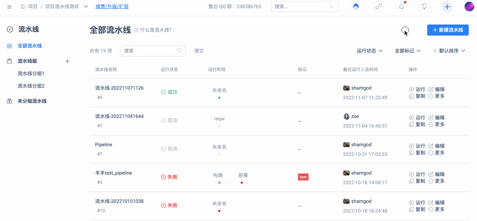Select 流水线分组1 in sidebar

(x=31, y=74)
